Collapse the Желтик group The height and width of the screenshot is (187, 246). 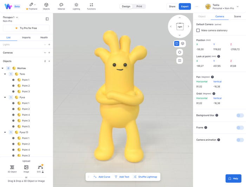point(2,68)
